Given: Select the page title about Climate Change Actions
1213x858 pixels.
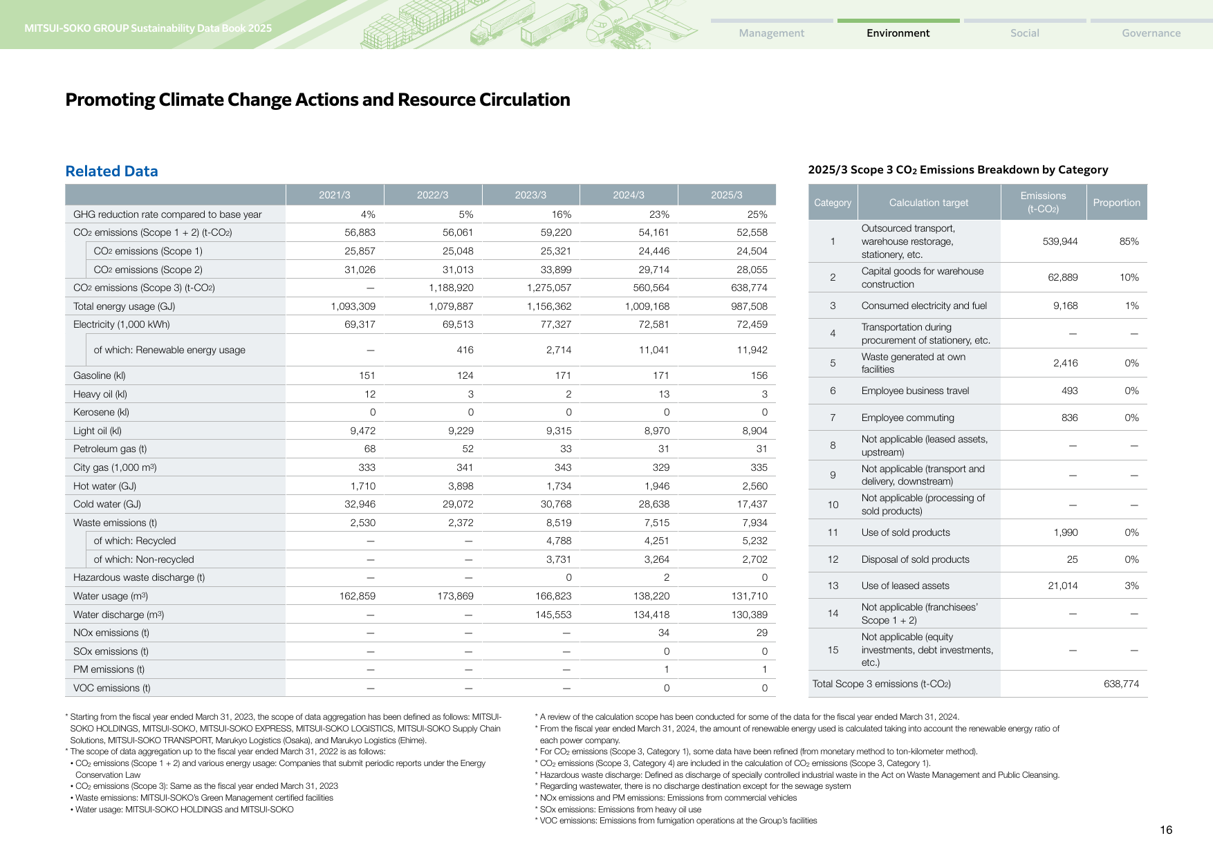Looking at the screenshot, I should pos(317,100).
